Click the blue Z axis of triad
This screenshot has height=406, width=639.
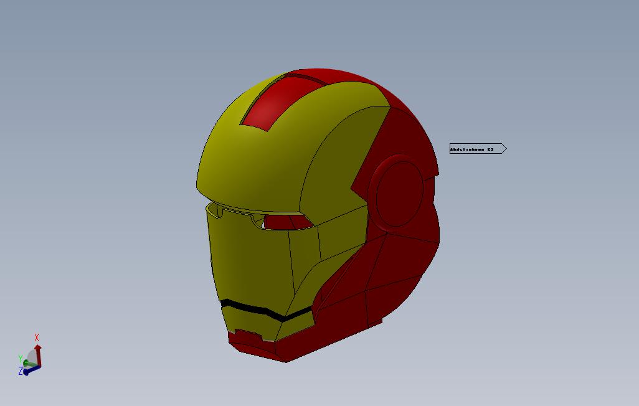click(x=32, y=370)
